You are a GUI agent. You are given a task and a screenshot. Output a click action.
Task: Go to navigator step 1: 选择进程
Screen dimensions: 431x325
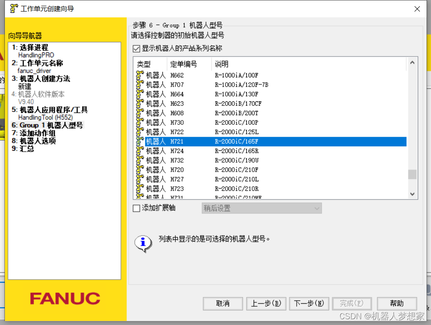coord(30,47)
